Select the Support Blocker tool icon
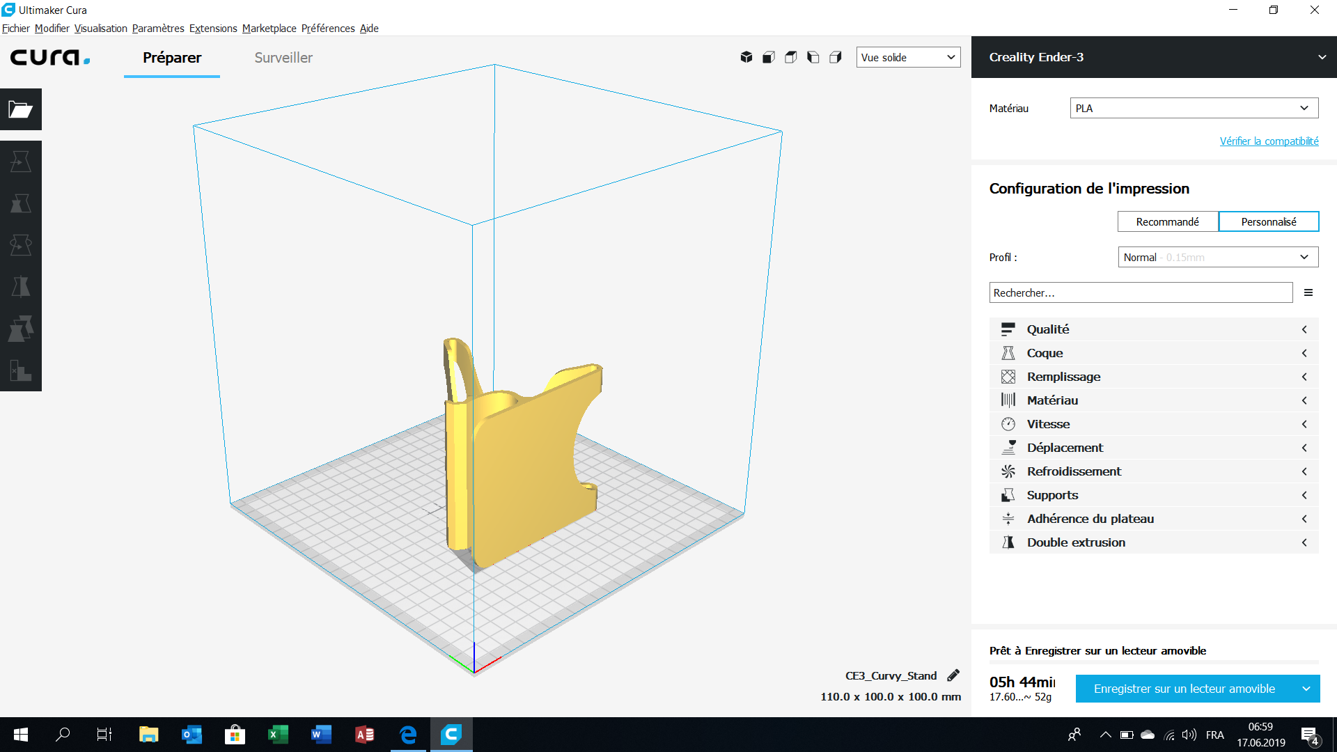1337x752 pixels. [x=21, y=370]
